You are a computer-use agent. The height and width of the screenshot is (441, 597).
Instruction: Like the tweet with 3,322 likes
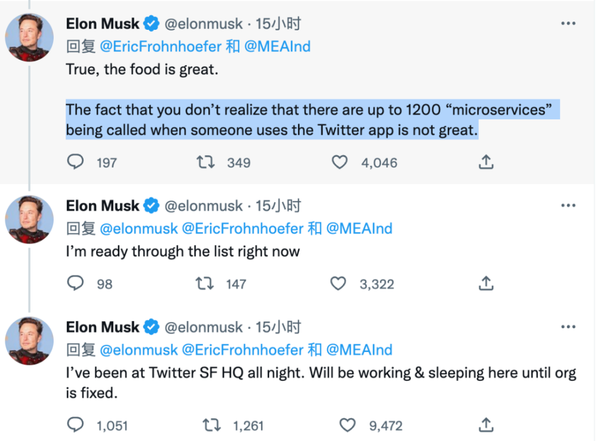[338, 283]
